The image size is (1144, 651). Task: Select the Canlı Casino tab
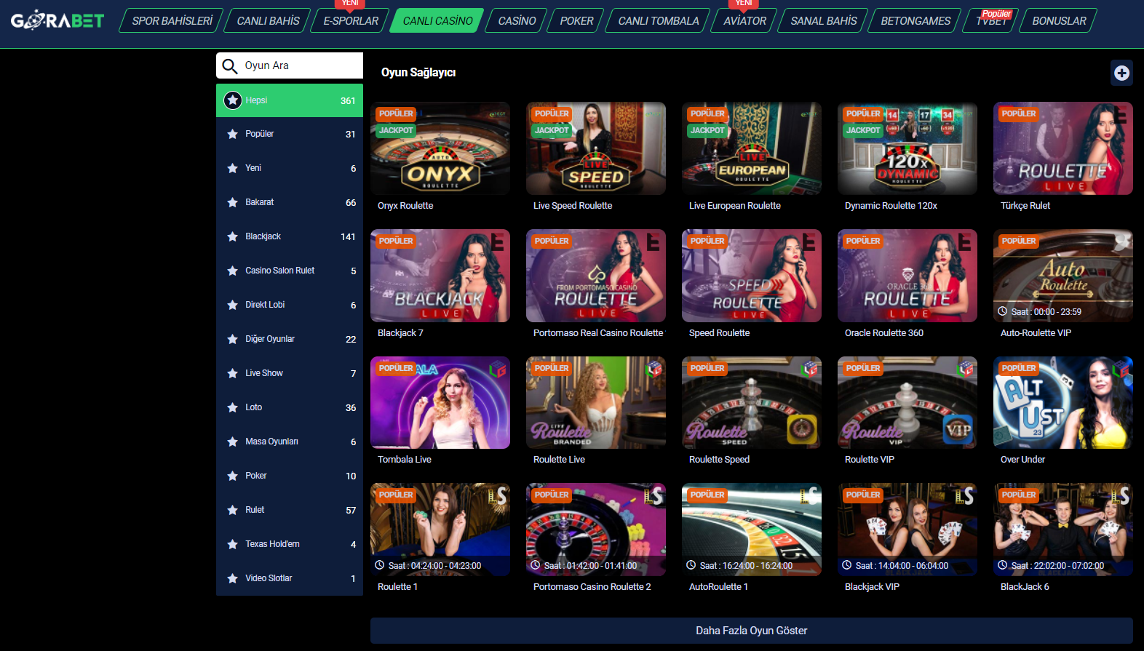point(437,20)
